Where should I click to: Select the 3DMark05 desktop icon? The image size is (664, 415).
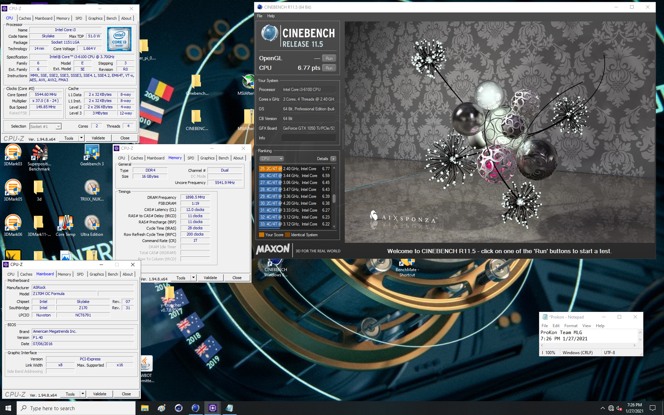coord(13,190)
